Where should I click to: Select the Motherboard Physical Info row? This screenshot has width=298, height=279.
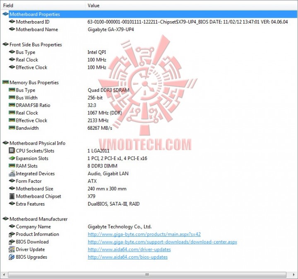pos(37,143)
